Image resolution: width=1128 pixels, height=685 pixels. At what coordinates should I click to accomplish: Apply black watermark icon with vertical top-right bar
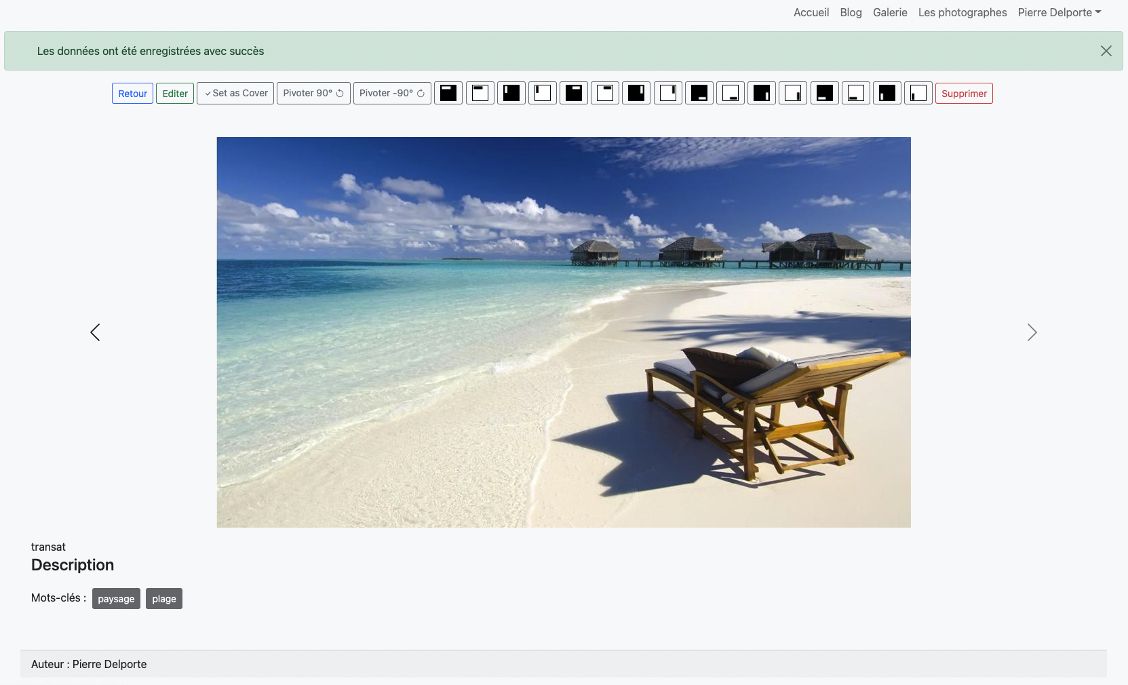pos(636,93)
